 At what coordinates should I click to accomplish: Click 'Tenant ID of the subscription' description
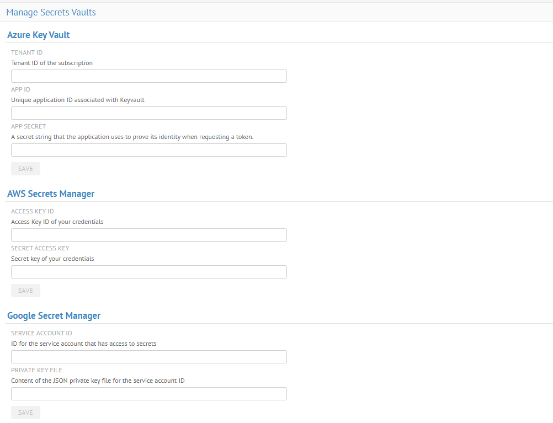click(52, 63)
